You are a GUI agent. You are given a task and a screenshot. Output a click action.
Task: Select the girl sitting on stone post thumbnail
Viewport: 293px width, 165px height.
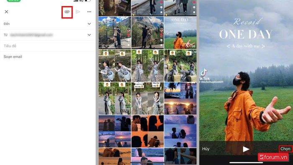[x=180, y=66]
